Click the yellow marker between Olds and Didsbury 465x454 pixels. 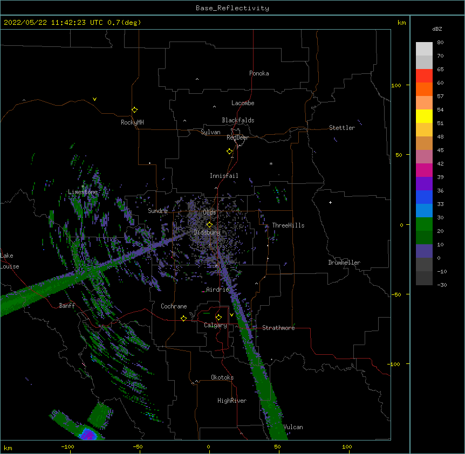(x=209, y=224)
